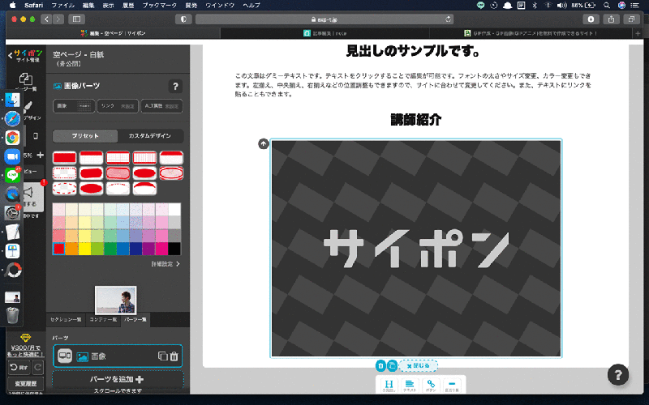Add a heading part with H icon
The height and width of the screenshot is (405, 649).
(x=389, y=386)
